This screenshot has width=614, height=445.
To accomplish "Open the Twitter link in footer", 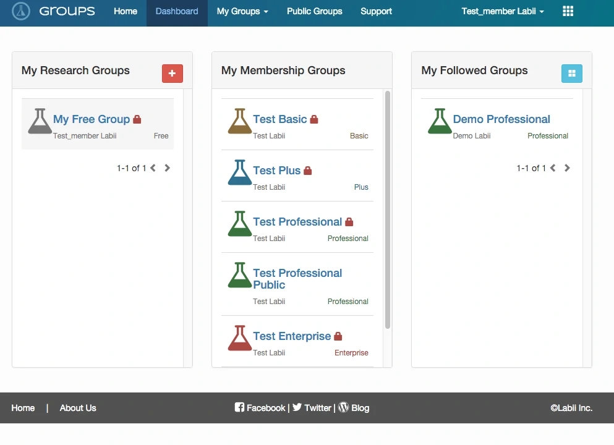I will tap(312, 408).
